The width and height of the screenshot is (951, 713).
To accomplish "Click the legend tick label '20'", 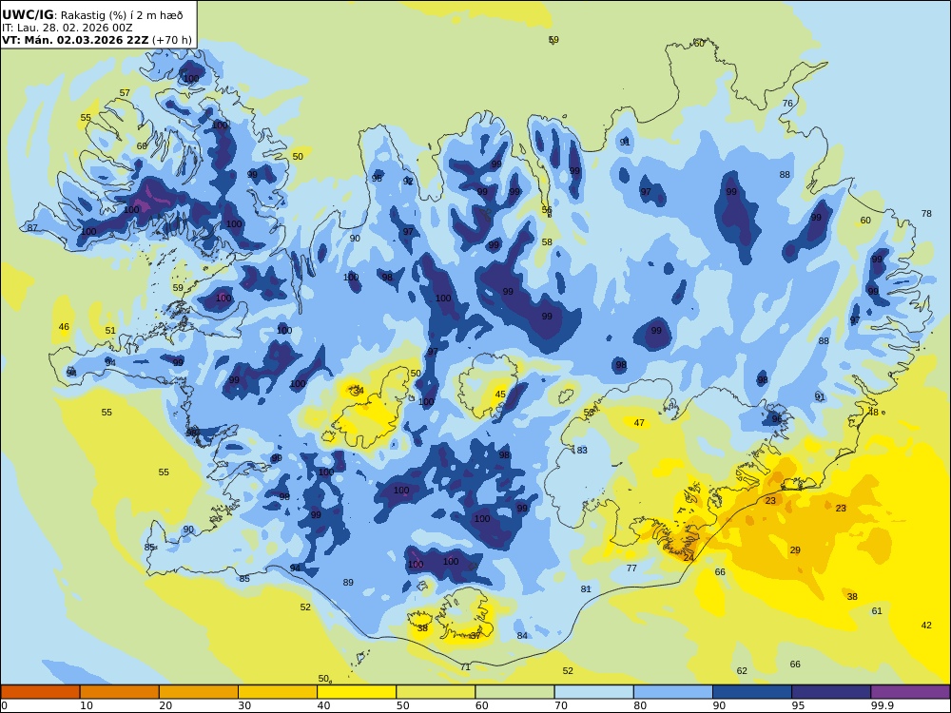I will click(x=165, y=705).
